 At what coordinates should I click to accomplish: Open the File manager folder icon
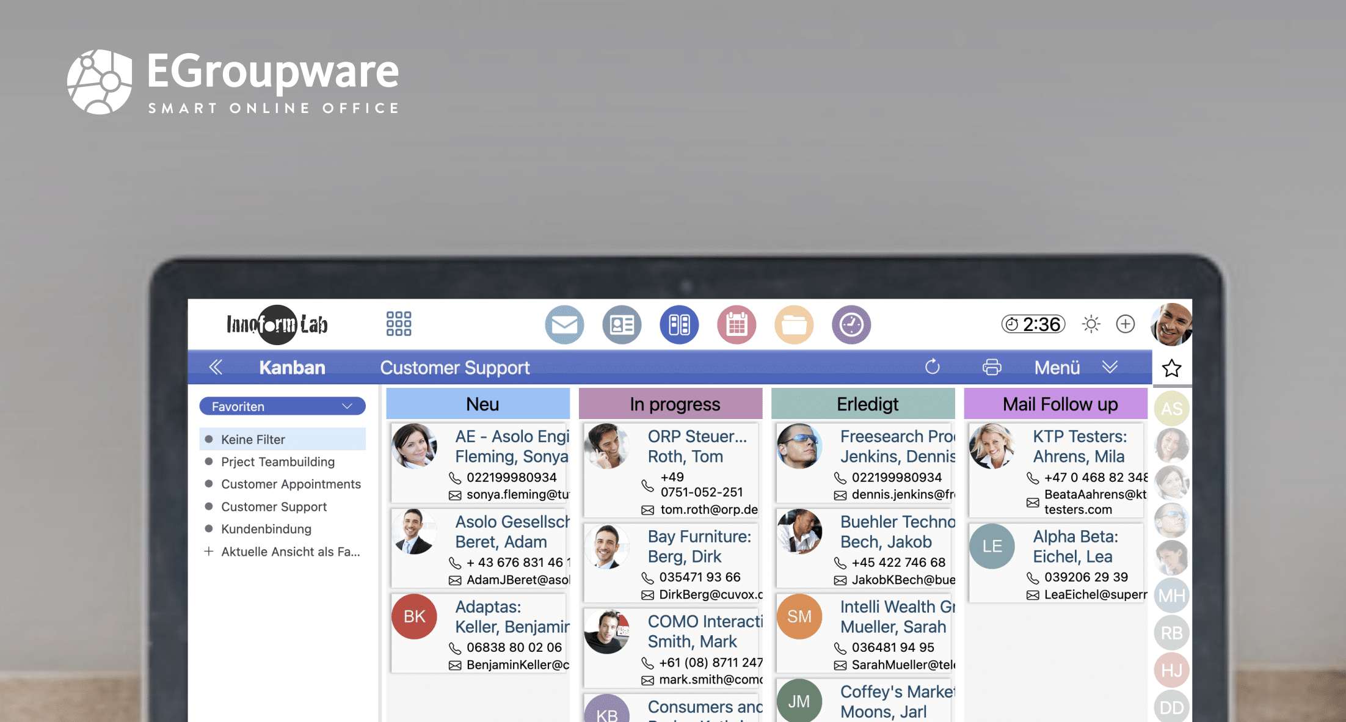[794, 325]
